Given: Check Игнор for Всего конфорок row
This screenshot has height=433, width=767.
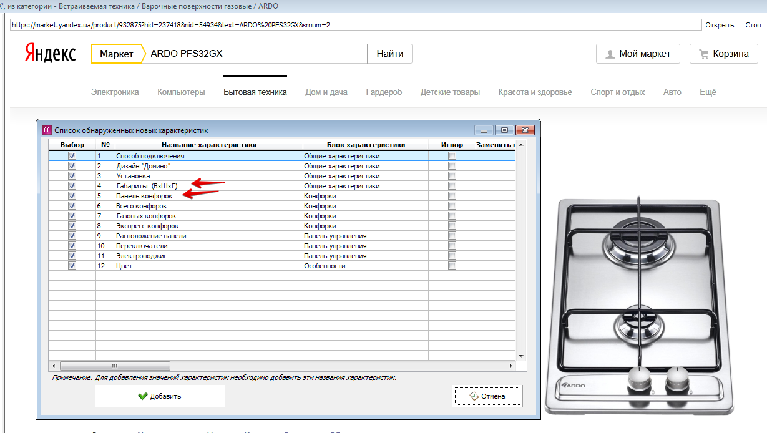Looking at the screenshot, I should pos(452,206).
